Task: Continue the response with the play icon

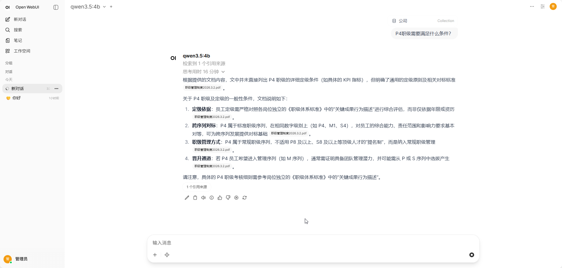Action: pos(236,198)
